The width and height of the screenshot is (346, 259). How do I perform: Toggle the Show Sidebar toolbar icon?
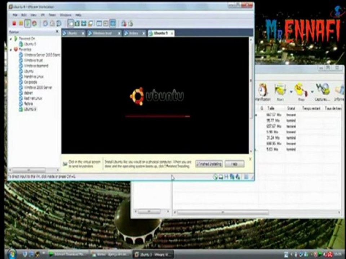tap(70, 23)
